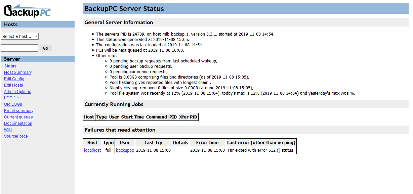Click the BackupPC logo
The width and height of the screenshot is (413, 194).
pos(28,11)
